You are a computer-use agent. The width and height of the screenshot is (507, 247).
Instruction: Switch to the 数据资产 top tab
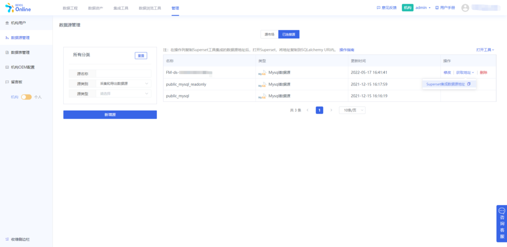[x=96, y=8]
